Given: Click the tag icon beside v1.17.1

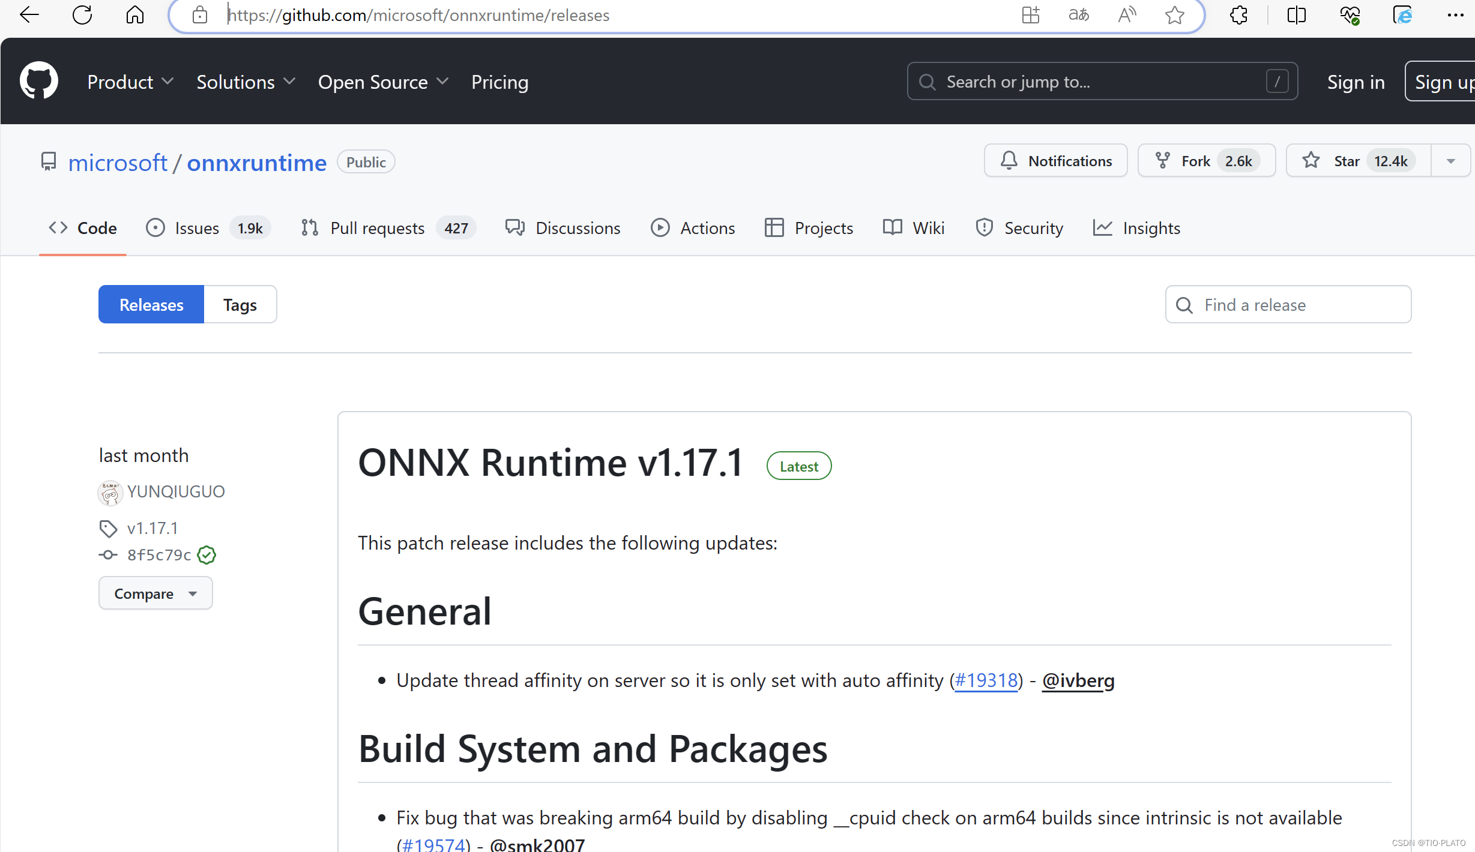Looking at the screenshot, I should [108, 529].
